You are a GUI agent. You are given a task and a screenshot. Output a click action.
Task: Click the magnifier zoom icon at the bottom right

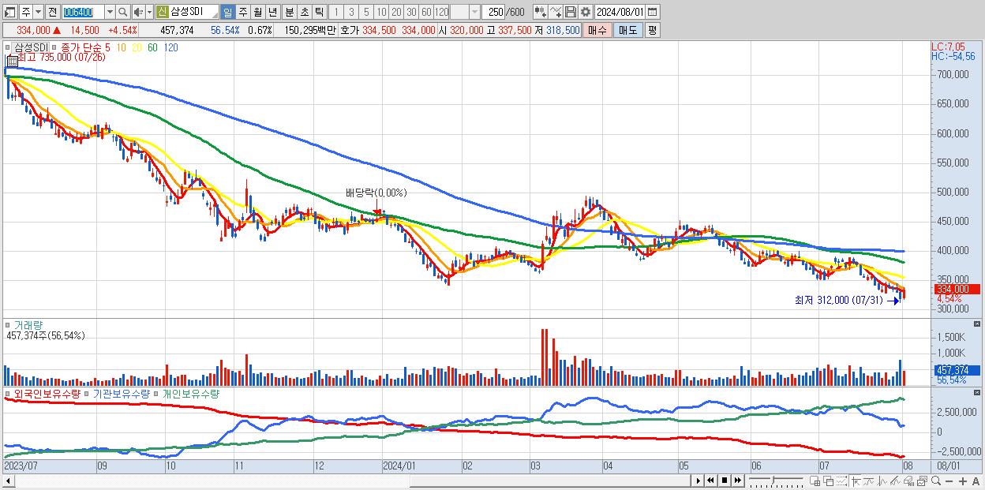[936, 481]
